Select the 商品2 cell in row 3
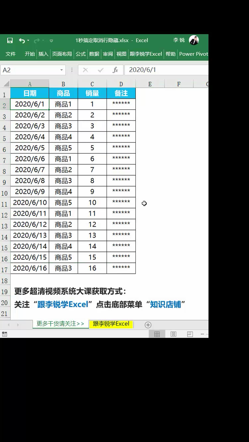The height and width of the screenshot is (442, 249). (63, 115)
